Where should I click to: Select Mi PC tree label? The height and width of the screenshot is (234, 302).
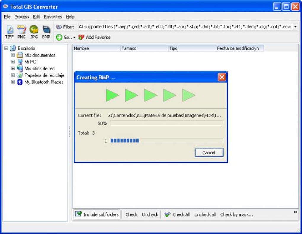[x=30, y=62]
